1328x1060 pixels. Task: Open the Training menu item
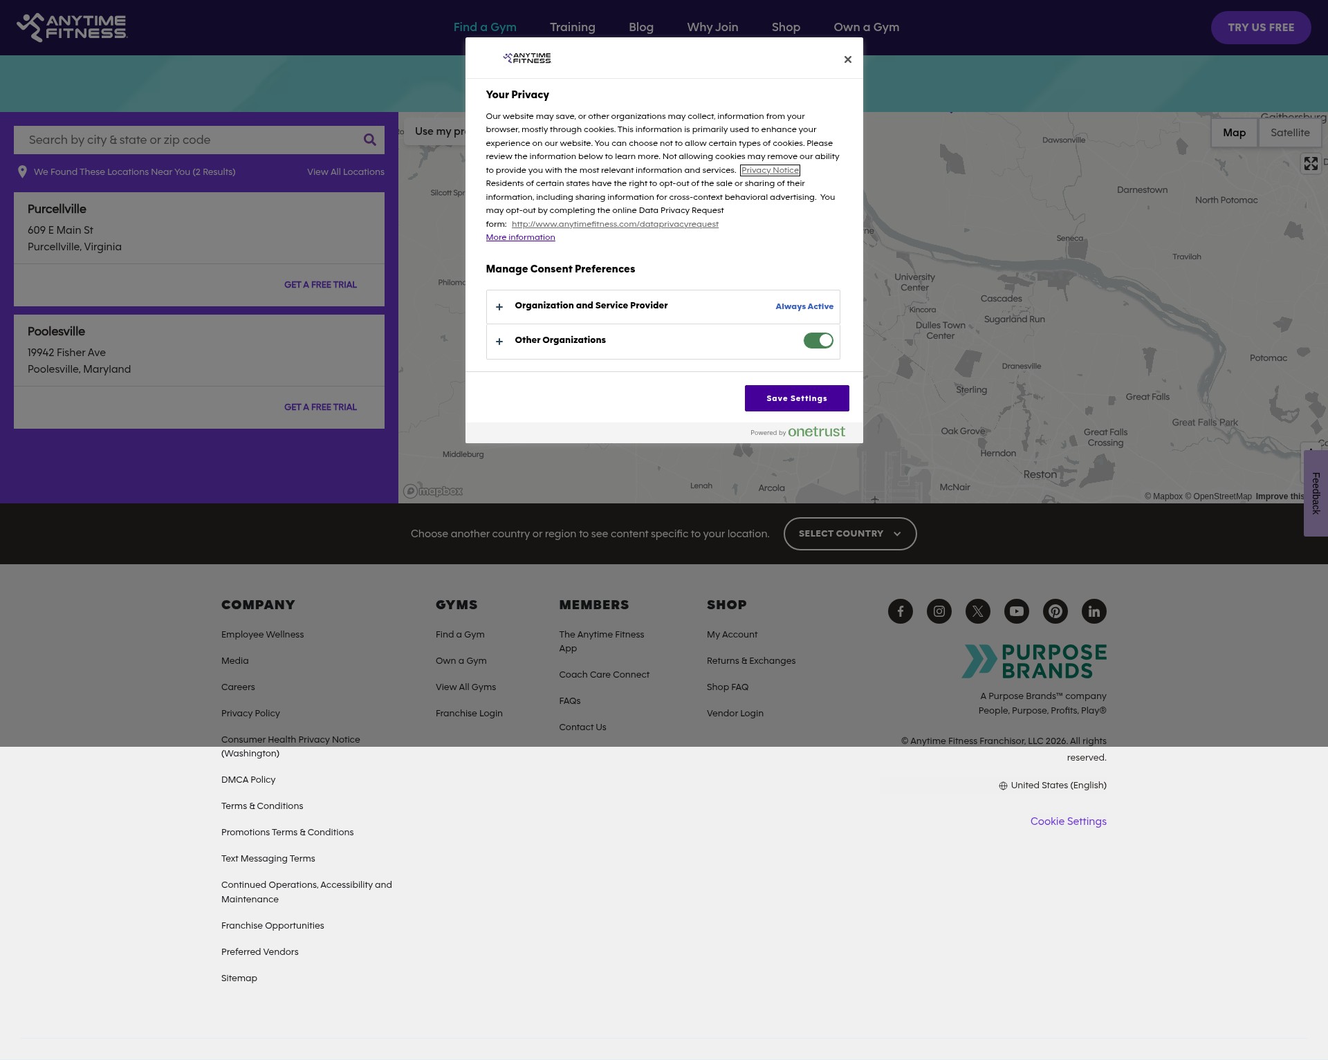tap(573, 27)
